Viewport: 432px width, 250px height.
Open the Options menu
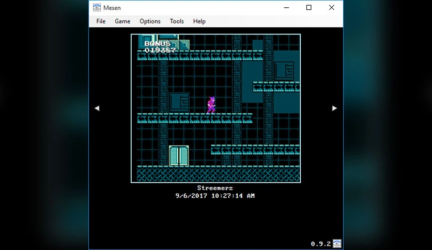click(x=150, y=21)
